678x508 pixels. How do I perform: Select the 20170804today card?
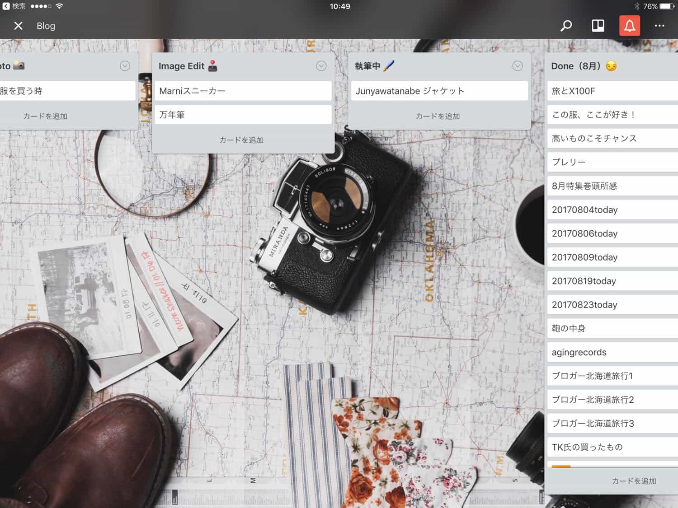(612, 210)
